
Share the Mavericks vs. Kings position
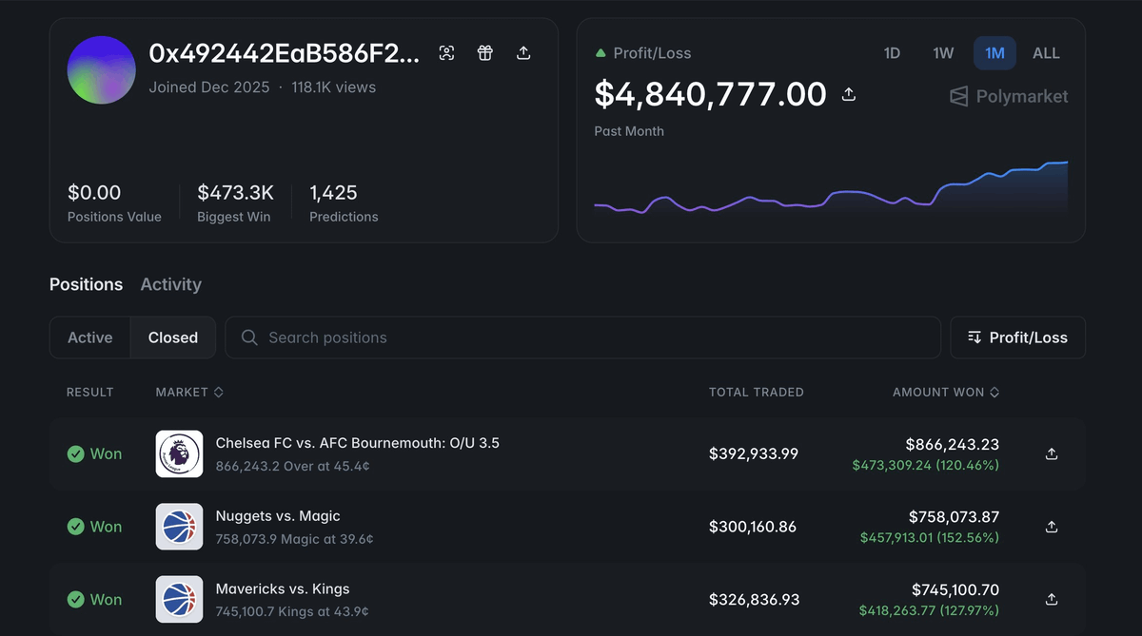1052,599
